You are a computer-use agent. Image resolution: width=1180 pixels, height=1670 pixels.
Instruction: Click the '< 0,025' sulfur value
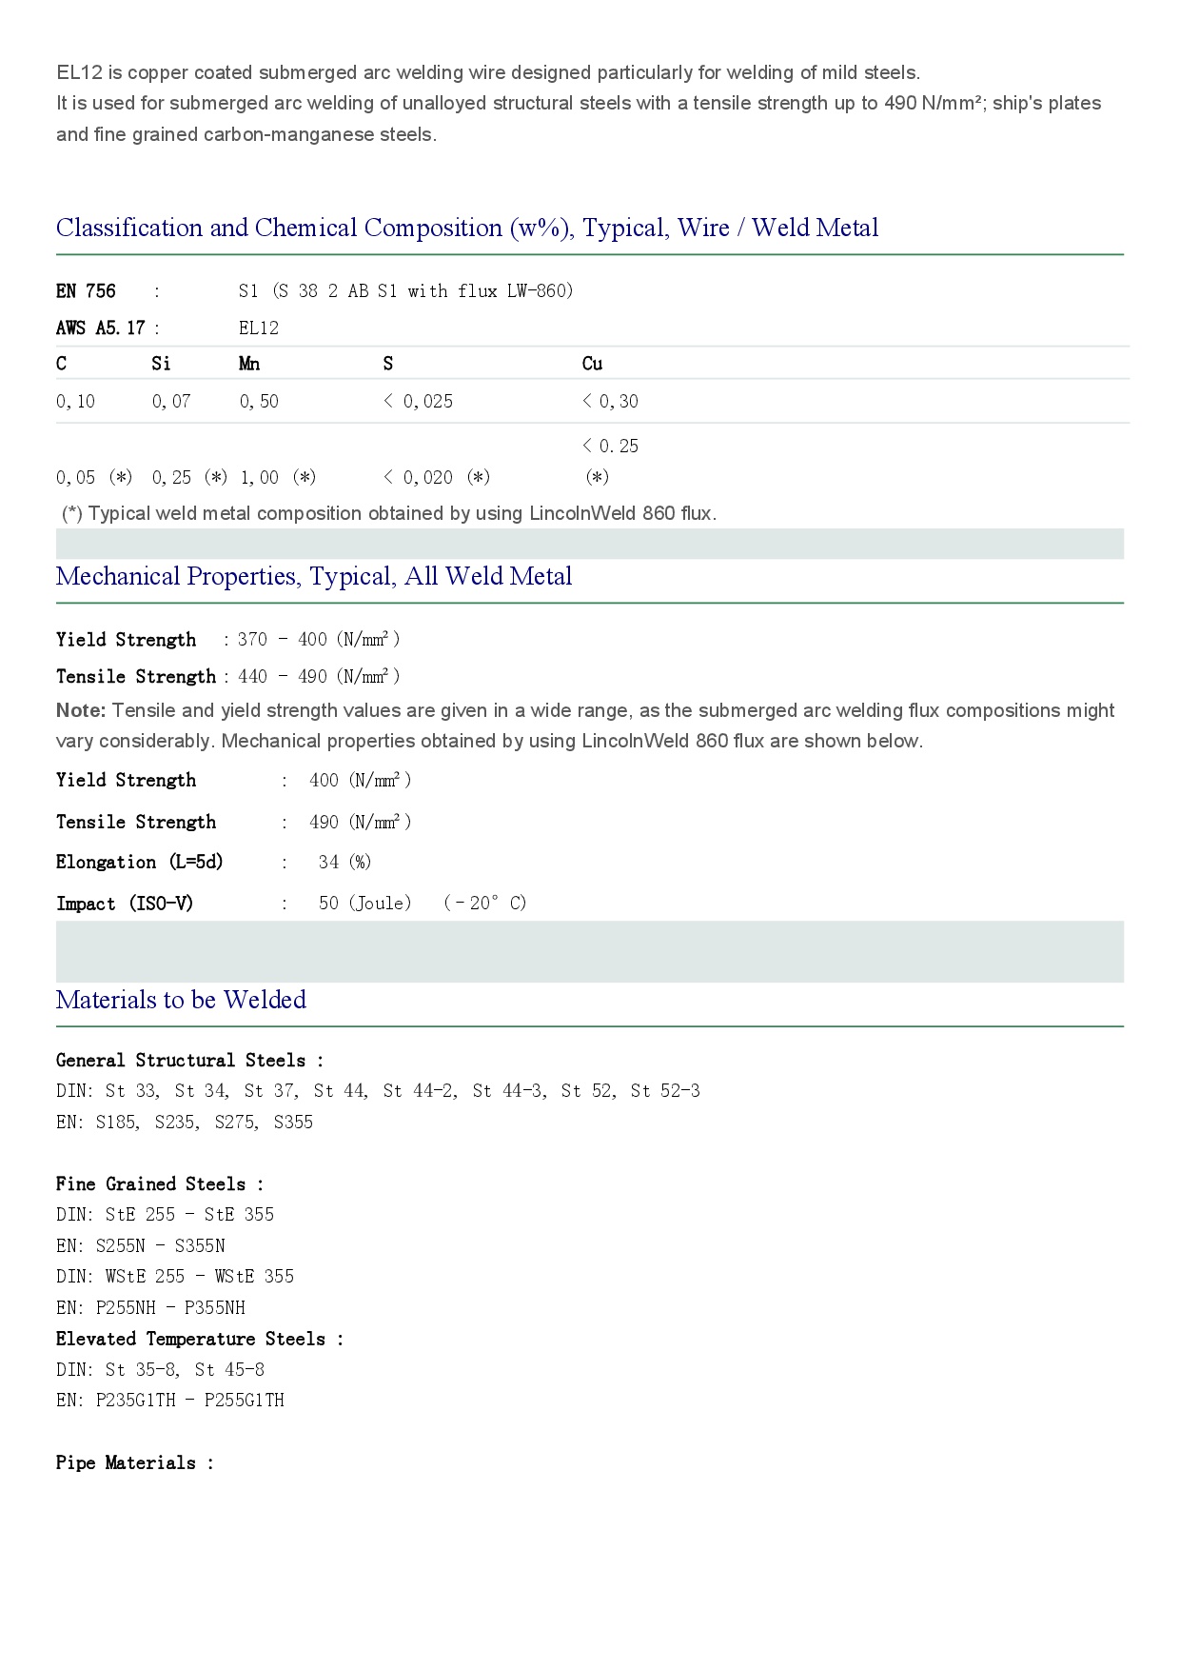[419, 402]
